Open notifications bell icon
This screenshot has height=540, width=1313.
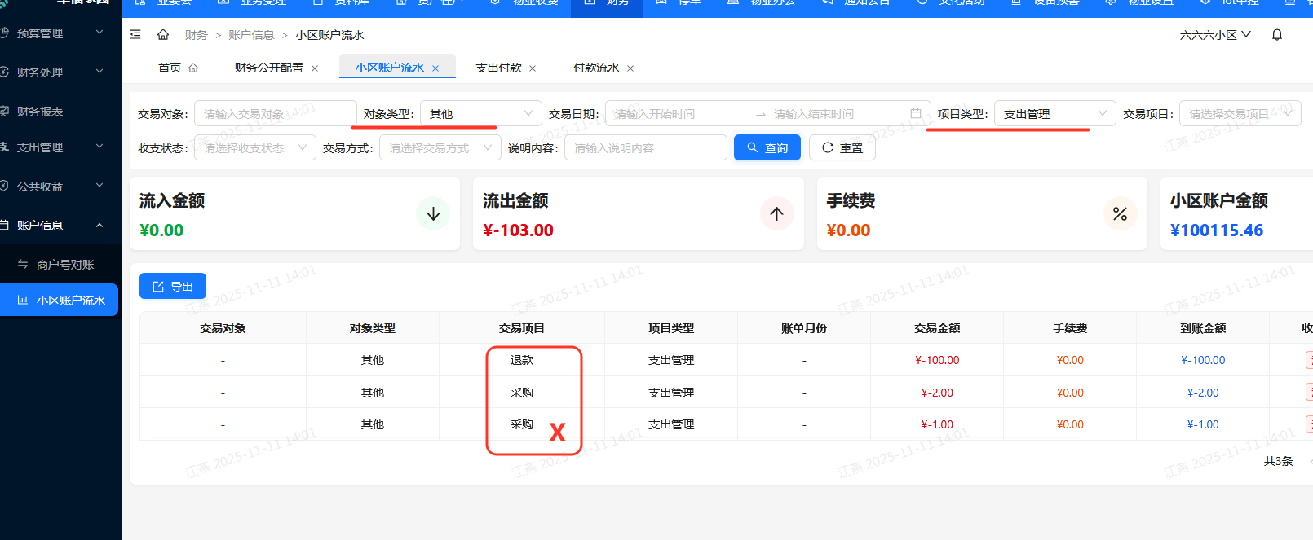pos(1277,35)
